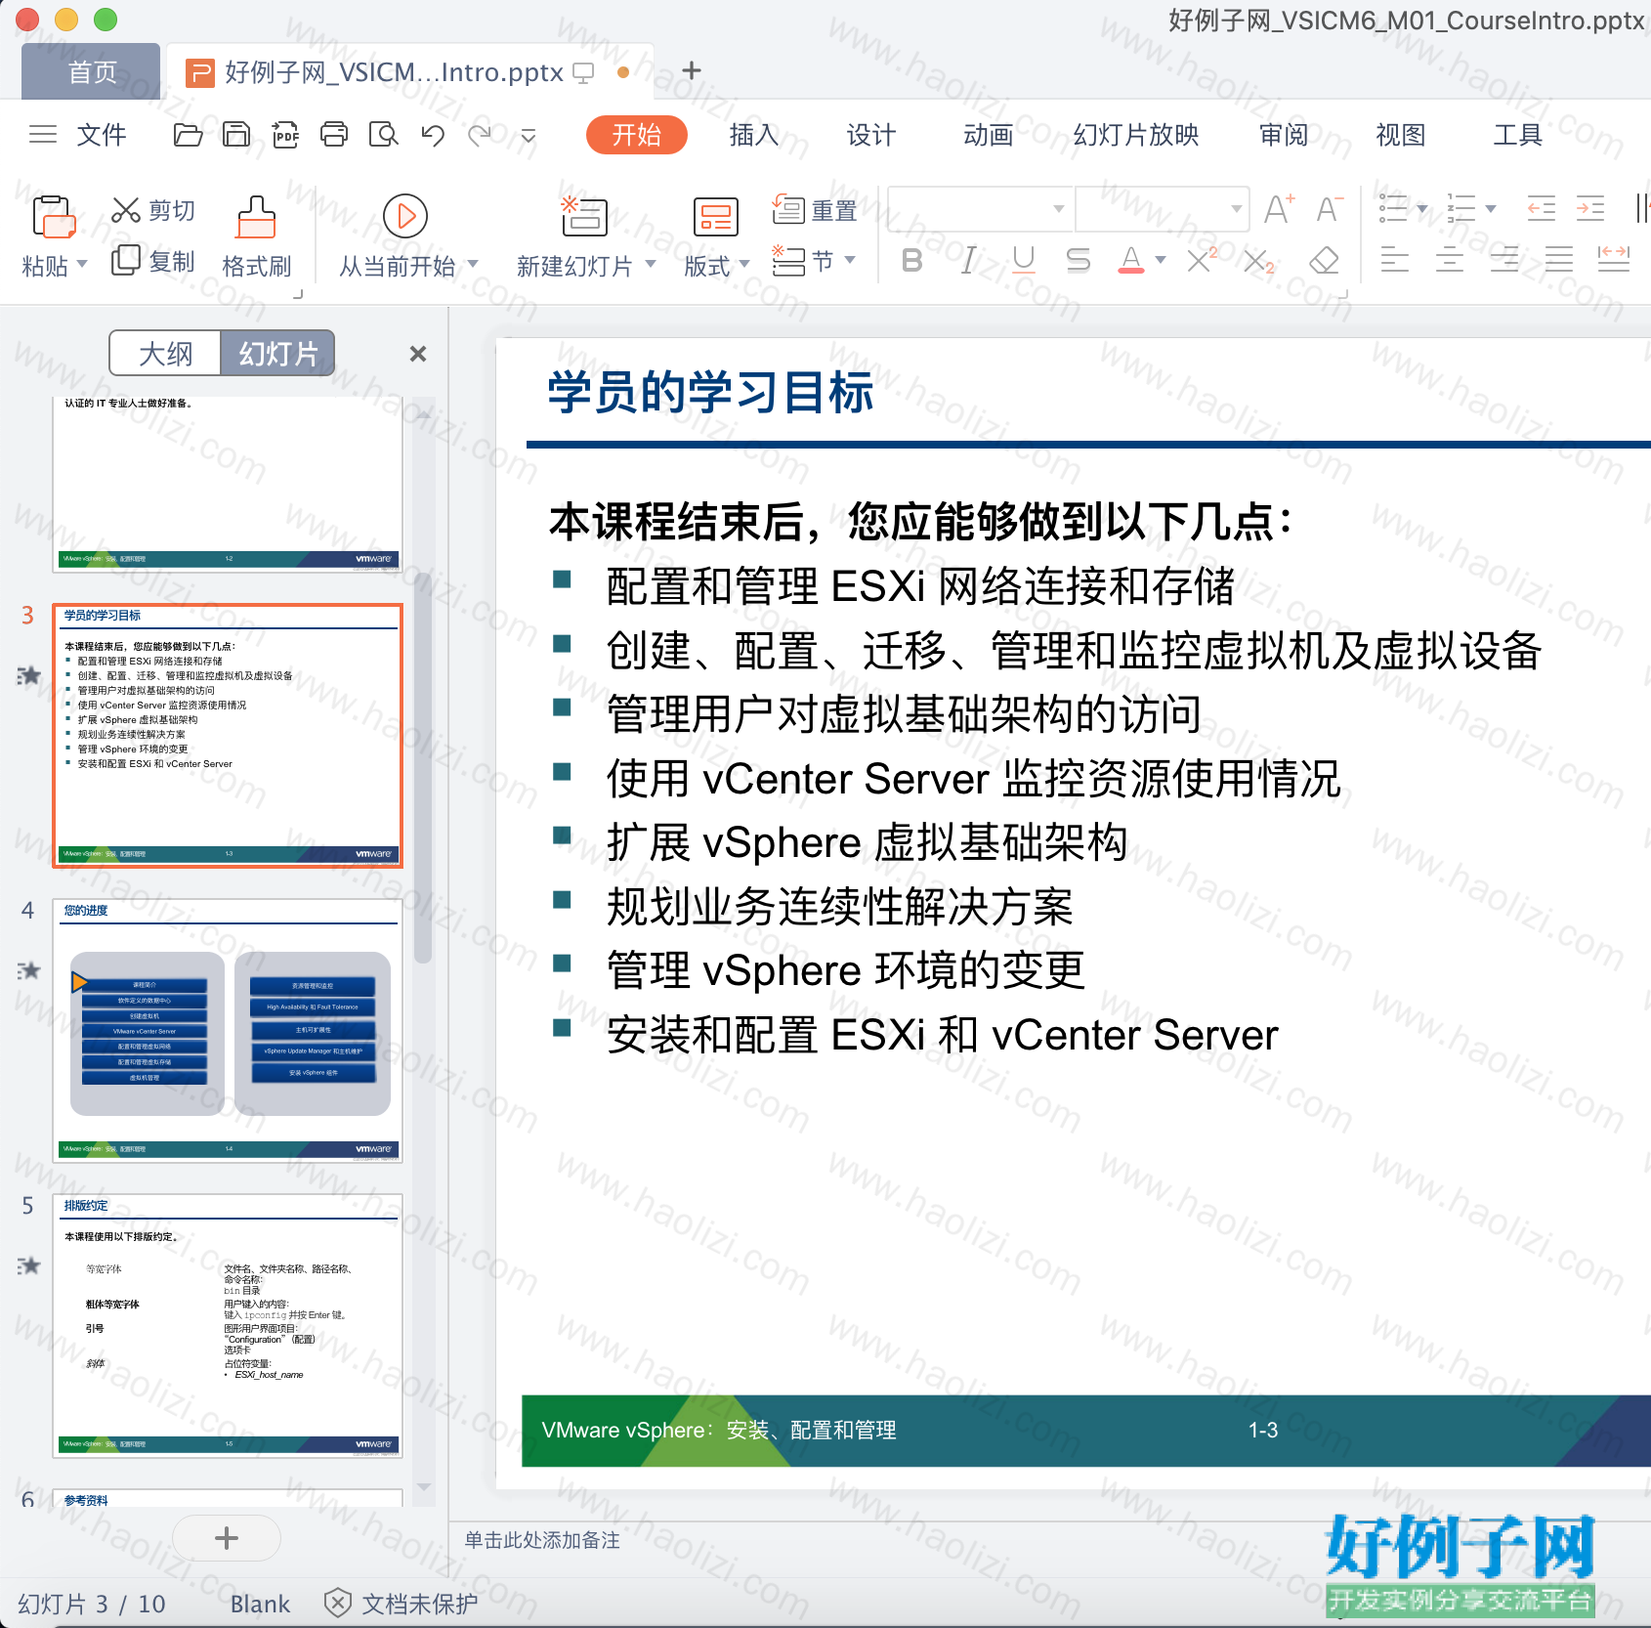Cut selection with 剪切

153,210
